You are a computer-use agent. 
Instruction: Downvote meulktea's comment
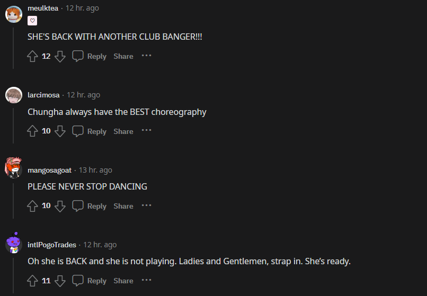click(x=60, y=56)
